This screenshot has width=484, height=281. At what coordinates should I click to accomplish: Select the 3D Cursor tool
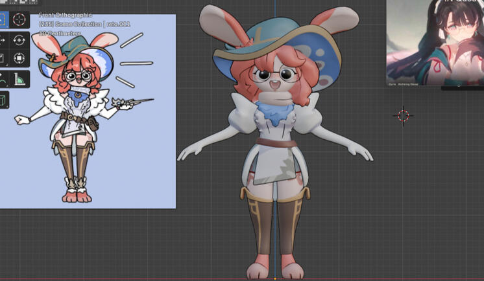pos(19,19)
